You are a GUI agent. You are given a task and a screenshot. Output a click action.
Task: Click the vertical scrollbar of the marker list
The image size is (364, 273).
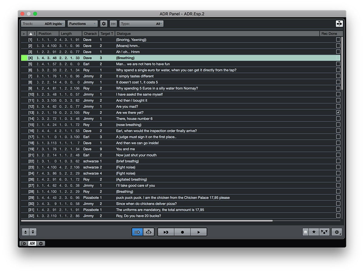pos(342,63)
